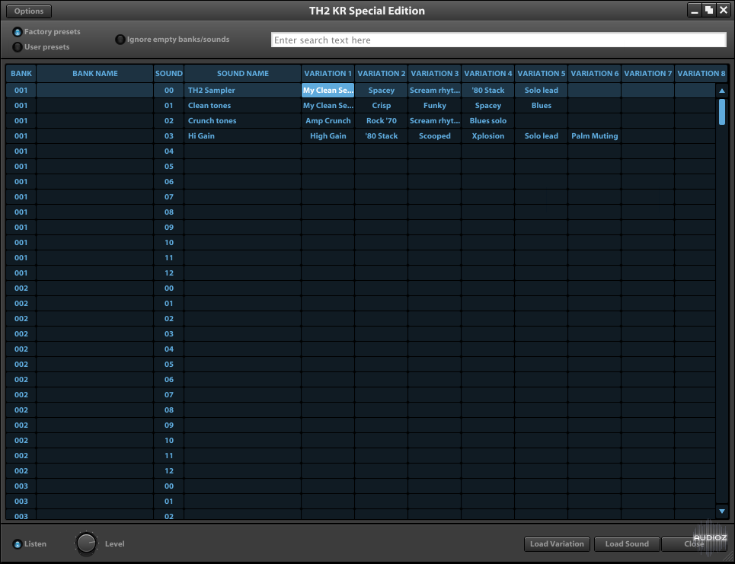Screen dimensions: 735x564
Task: Click the VARIATION 3 column header
Action: [x=435, y=74]
